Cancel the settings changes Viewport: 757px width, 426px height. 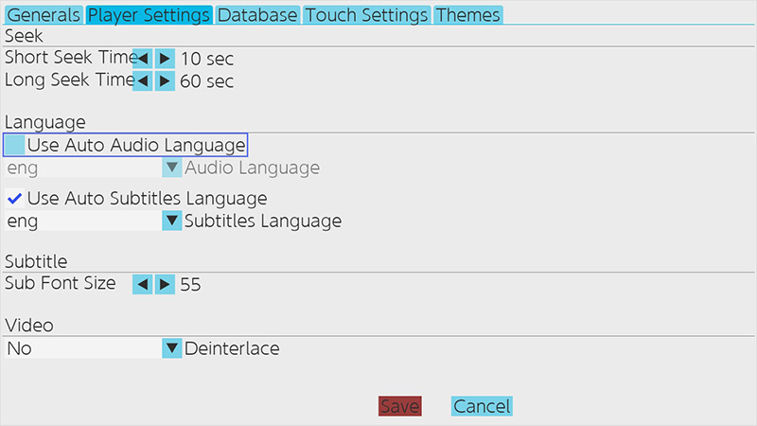tap(482, 406)
